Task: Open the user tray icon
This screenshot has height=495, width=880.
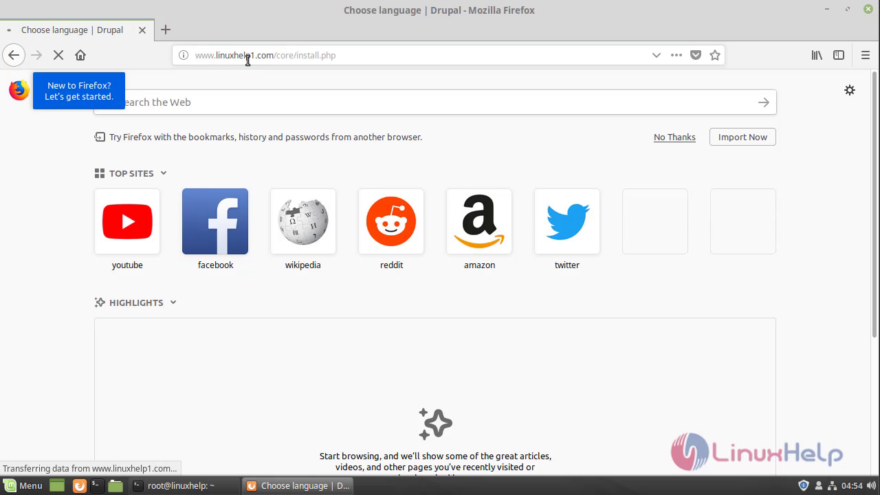Action: (818, 485)
